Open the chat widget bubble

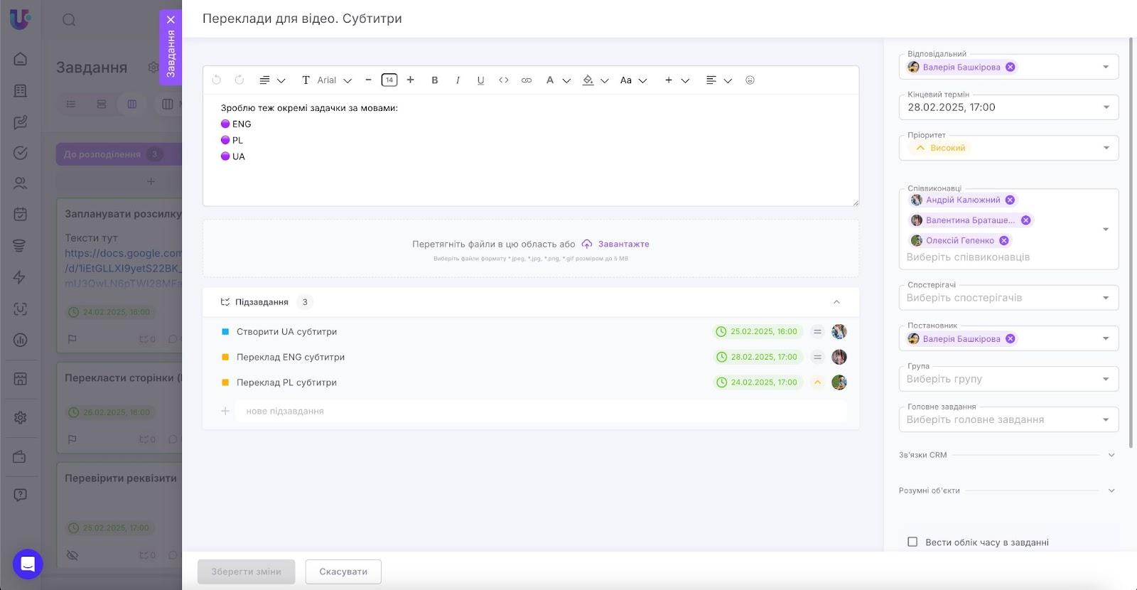click(28, 564)
